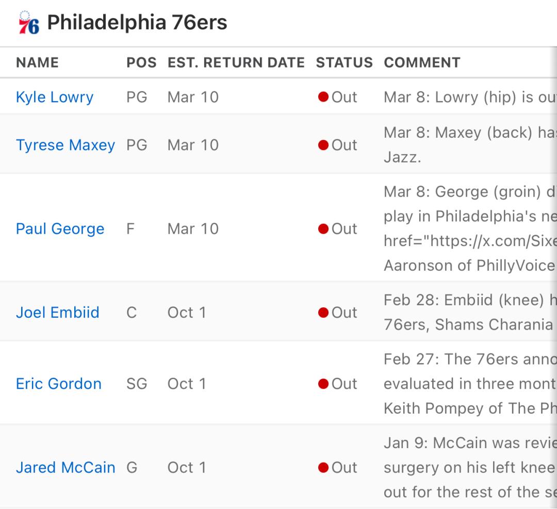Click the Philadelphia 76ers team heading
Viewport: 557px width, 509px height.
tap(137, 22)
